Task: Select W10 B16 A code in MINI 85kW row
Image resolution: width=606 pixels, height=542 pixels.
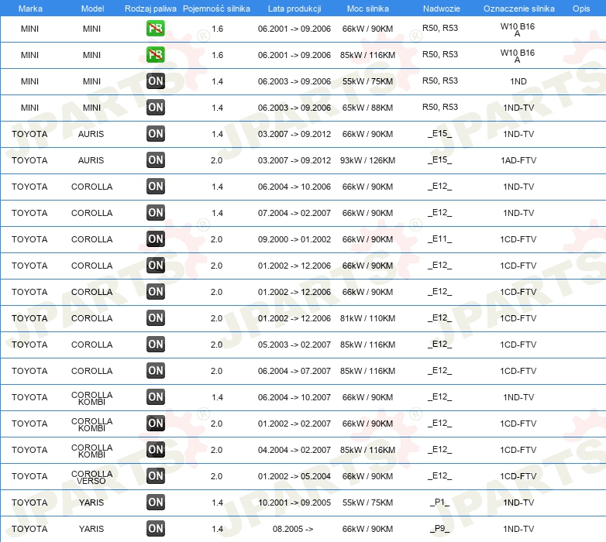Action: (518, 56)
